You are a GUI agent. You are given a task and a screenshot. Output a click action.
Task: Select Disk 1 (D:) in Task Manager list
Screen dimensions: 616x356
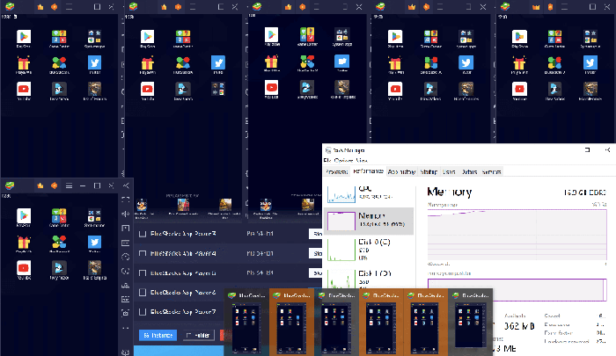tap(370, 279)
